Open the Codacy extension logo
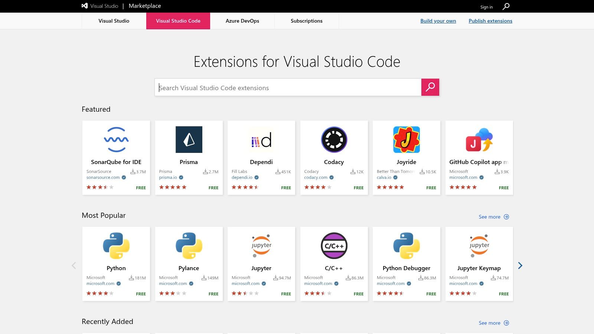This screenshot has height=334, width=594. coord(334,140)
